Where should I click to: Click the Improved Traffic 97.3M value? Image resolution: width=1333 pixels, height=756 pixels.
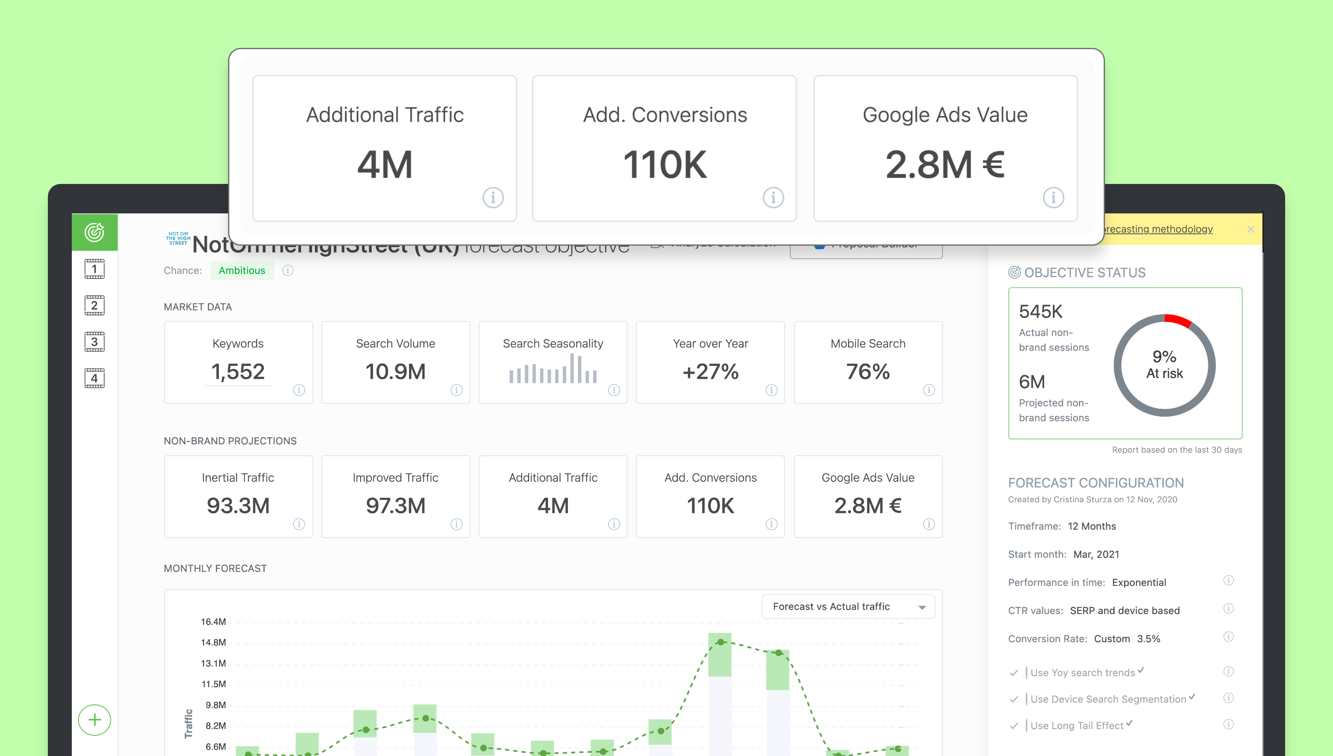tap(396, 506)
